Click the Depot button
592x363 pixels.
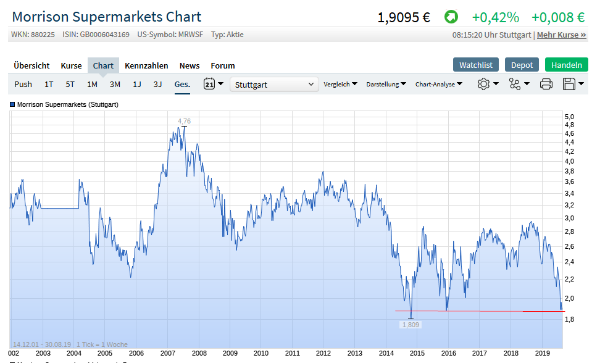[522, 65]
